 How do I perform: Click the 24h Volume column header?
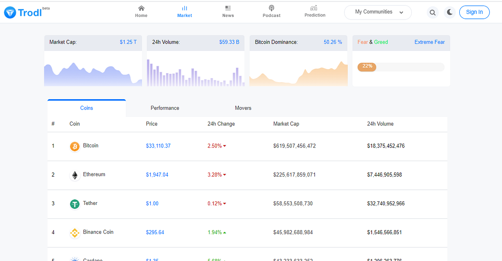tap(380, 124)
